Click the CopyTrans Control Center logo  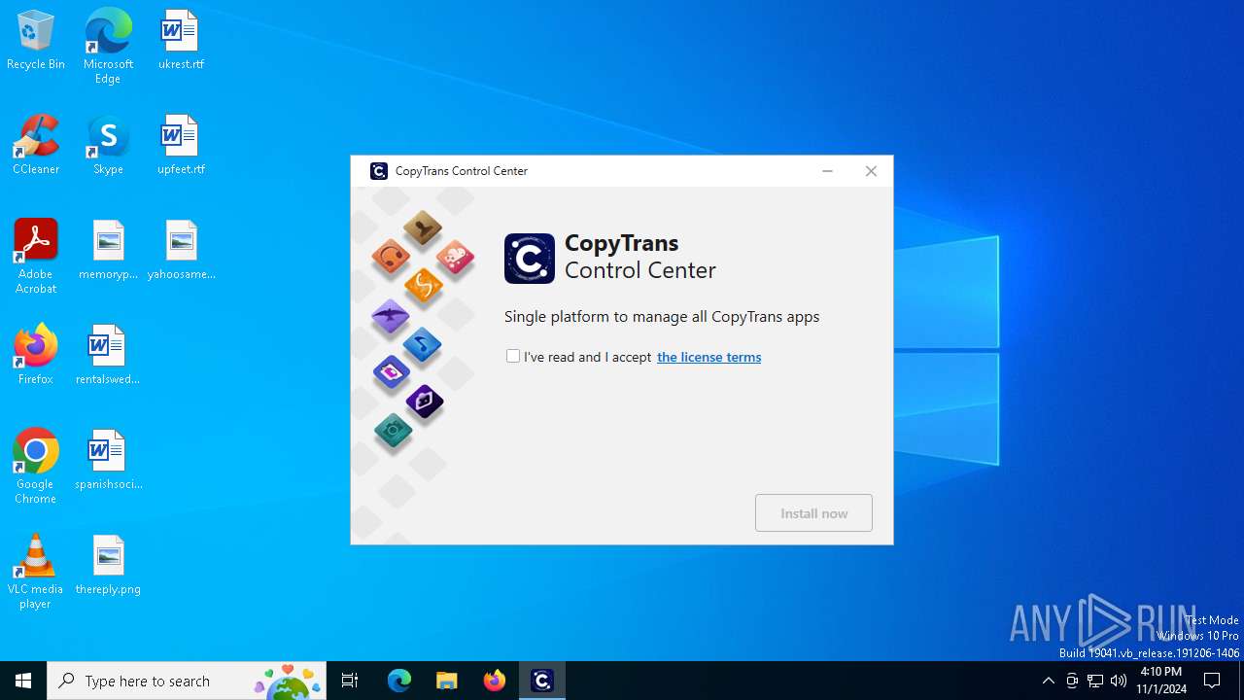click(530, 258)
